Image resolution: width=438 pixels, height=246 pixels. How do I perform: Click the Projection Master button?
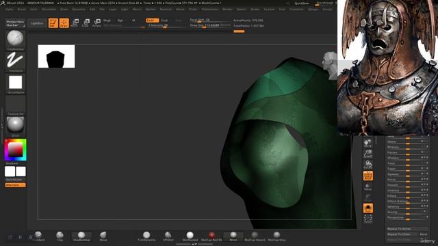[x=15, y=23]
